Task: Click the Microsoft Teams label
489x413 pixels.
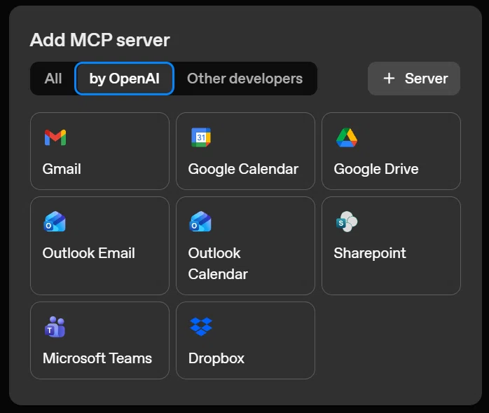Action: [97, 358]
